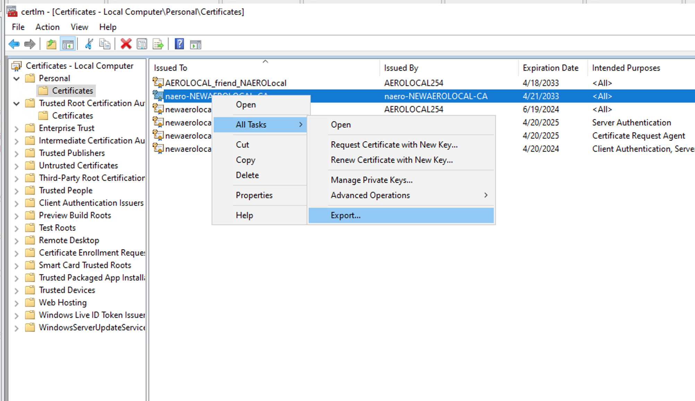Click the Copy toolbar icon

pyautogui.click(x=104, y=44)
